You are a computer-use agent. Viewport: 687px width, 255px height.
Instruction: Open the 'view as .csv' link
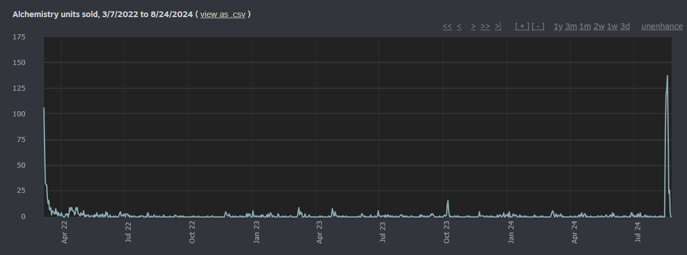pos(223,14)
